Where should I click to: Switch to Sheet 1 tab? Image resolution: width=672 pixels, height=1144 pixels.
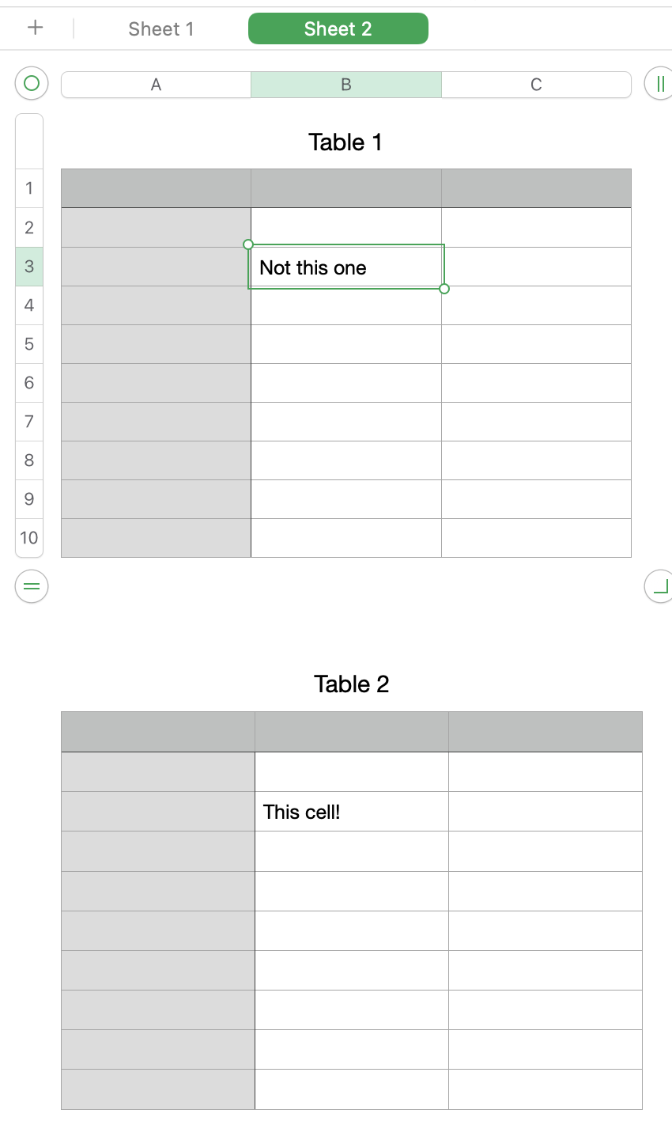pos(160,29)
